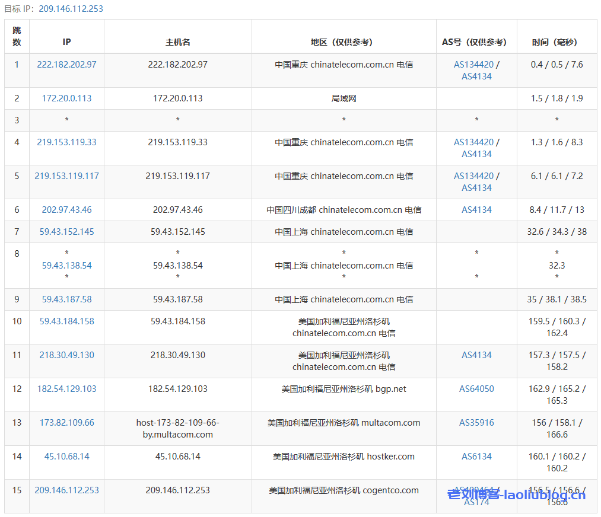
Task: Click hop 13 IP link 173.82.109.66
Action: point(66,423)
